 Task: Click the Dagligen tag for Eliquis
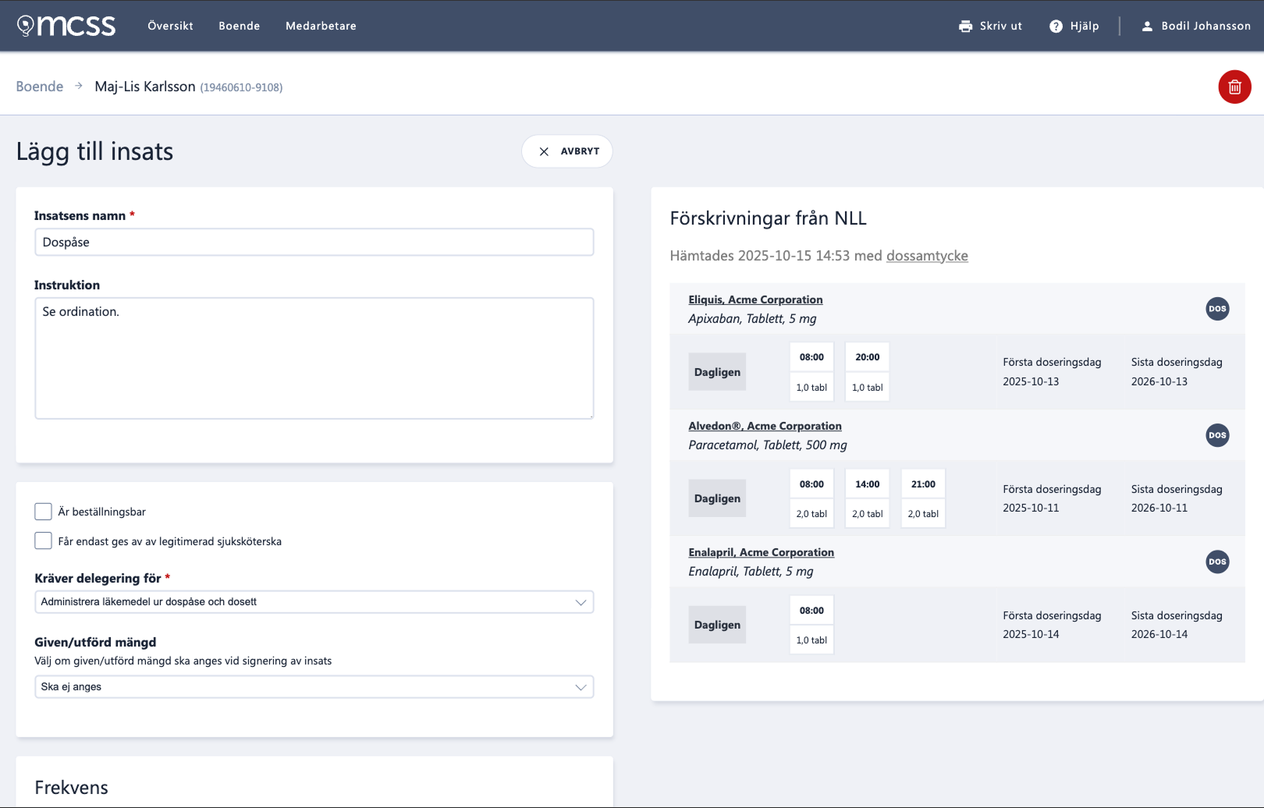717,372
